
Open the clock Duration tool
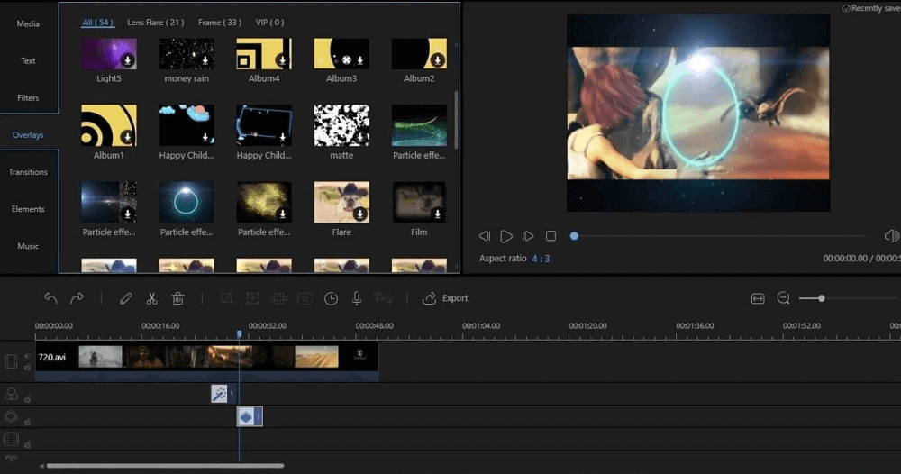point(331,298)
